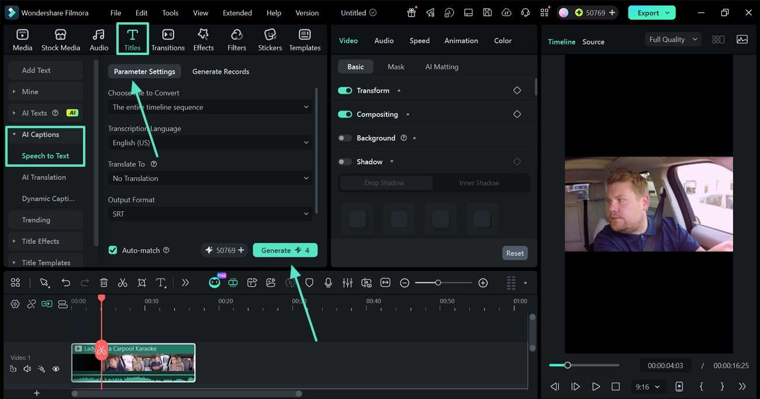Uncheck the Auto-match checkbox
This screenshot has width=760, height=399.
[113, 250]
